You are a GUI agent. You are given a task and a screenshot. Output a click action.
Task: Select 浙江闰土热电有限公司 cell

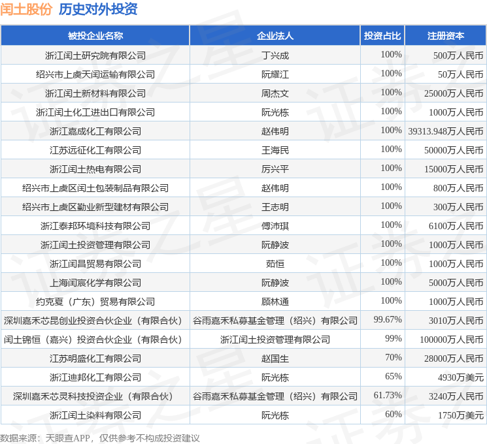95,169
